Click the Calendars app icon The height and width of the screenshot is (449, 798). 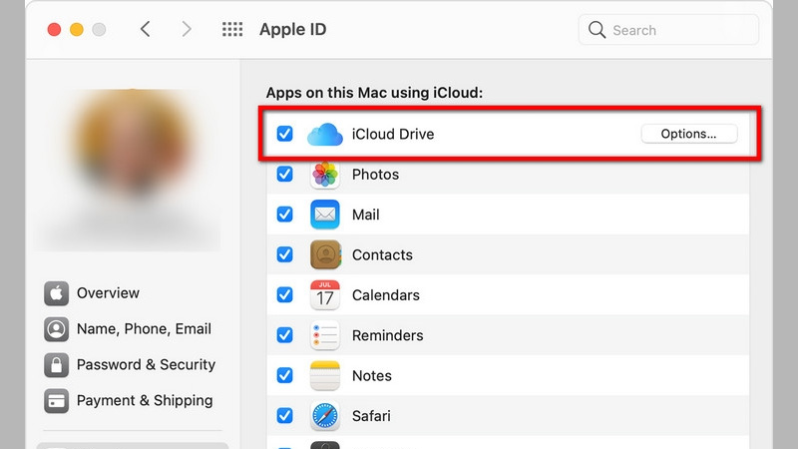[325, 295]
